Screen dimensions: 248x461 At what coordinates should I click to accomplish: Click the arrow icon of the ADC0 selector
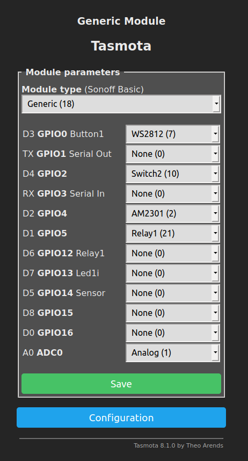point(215,352)
